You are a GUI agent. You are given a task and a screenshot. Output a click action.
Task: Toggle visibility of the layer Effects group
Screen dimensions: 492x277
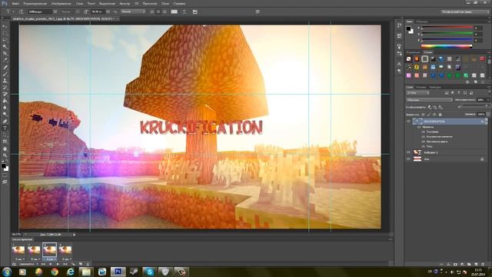click(x=419, y=127)
